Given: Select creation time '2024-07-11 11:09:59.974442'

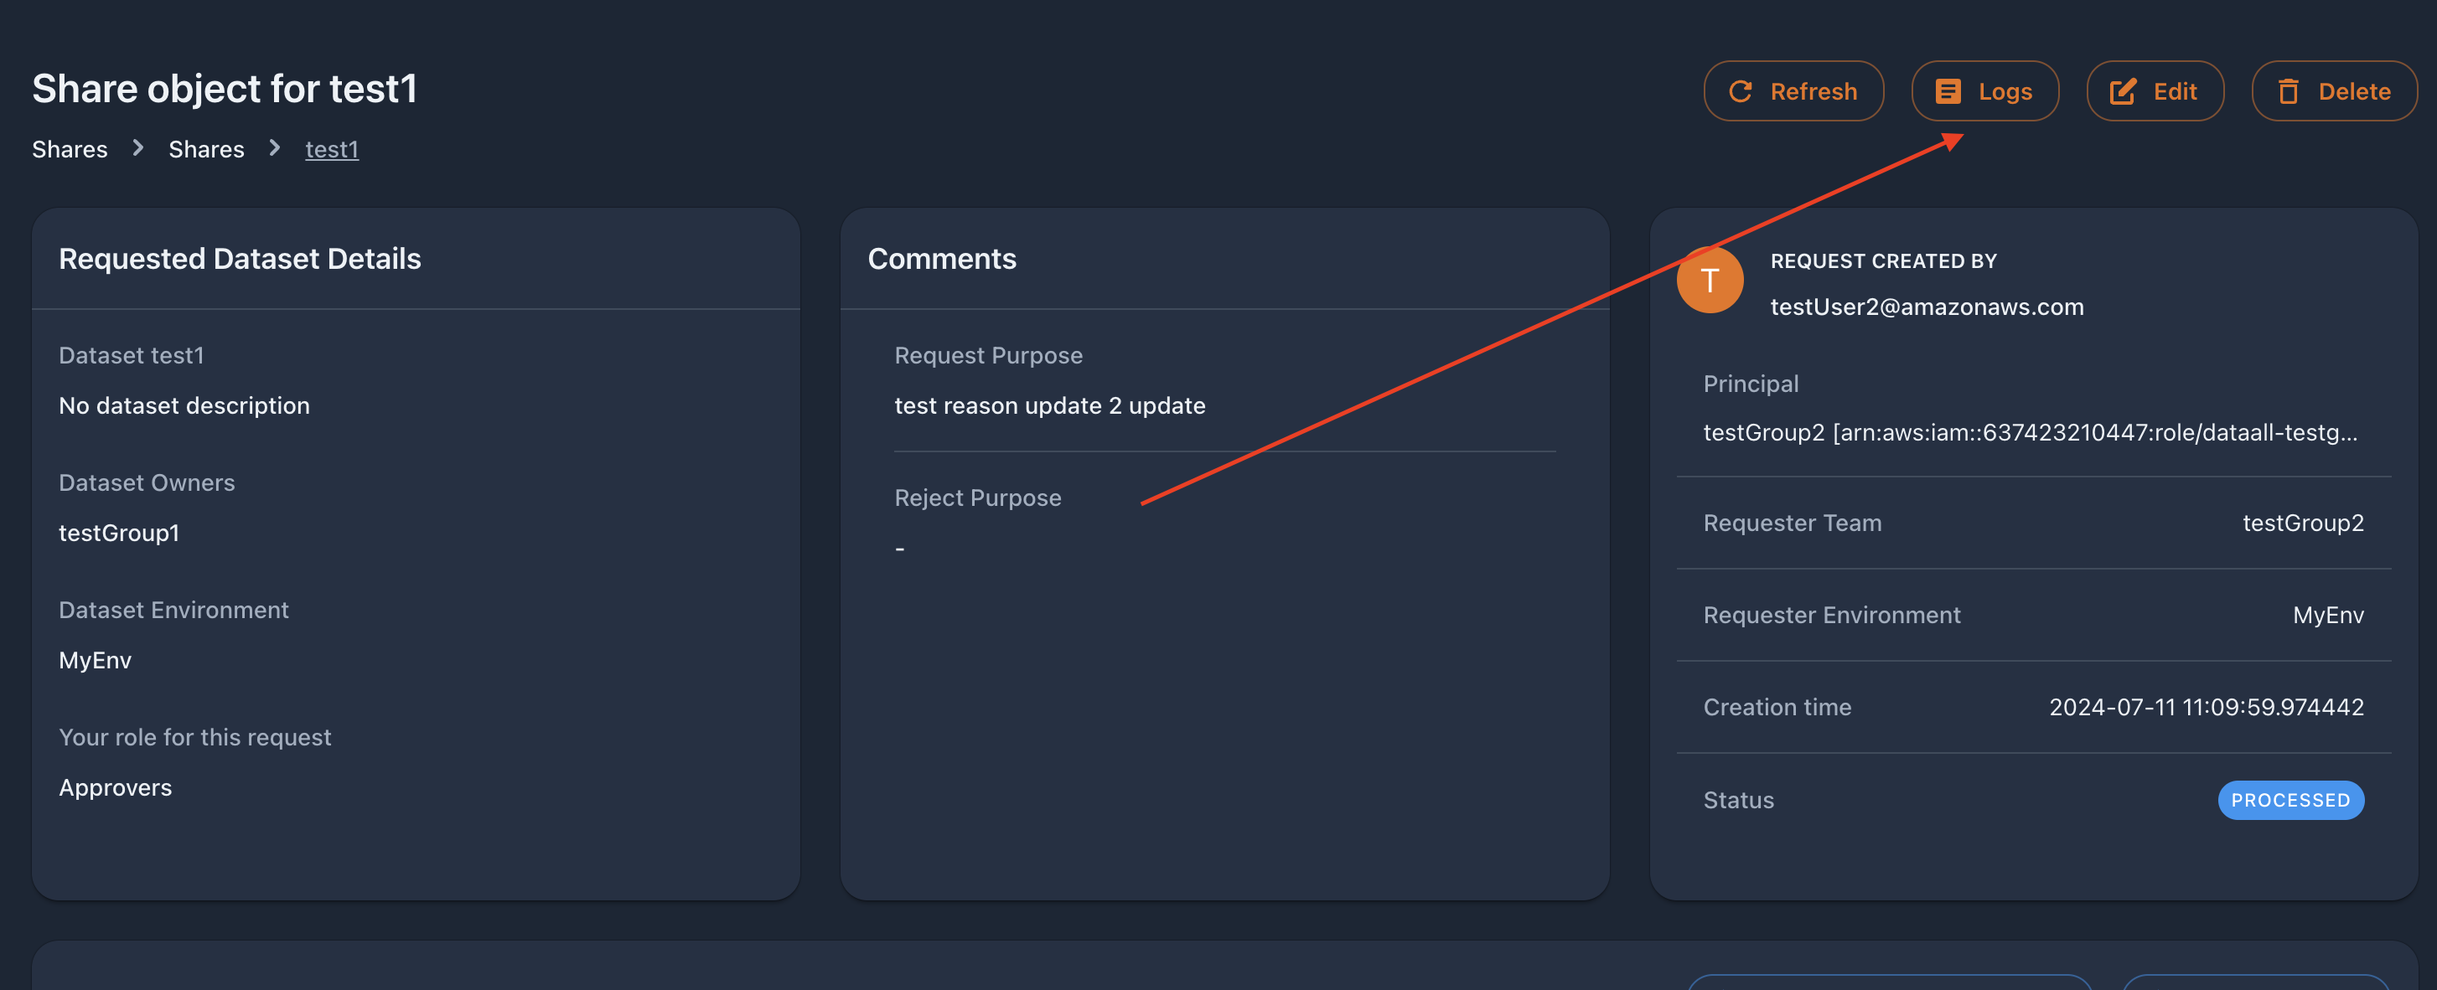Looking at the screenshot, I should coord(2207,706).
